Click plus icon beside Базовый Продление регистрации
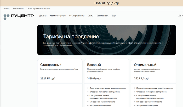183x107 pixels. coord(88,88)
